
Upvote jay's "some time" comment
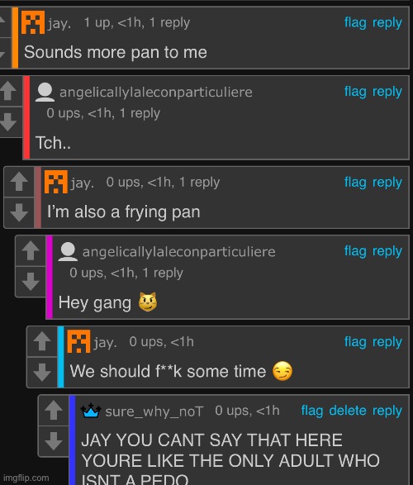point(42,341)
